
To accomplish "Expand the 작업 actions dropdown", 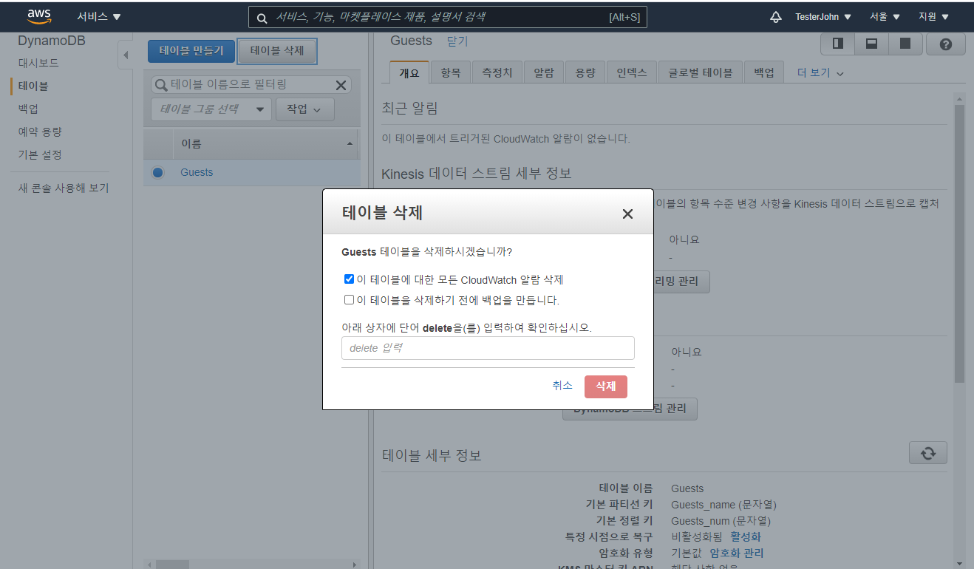I will pyautogui.click(x=304, y=109).
